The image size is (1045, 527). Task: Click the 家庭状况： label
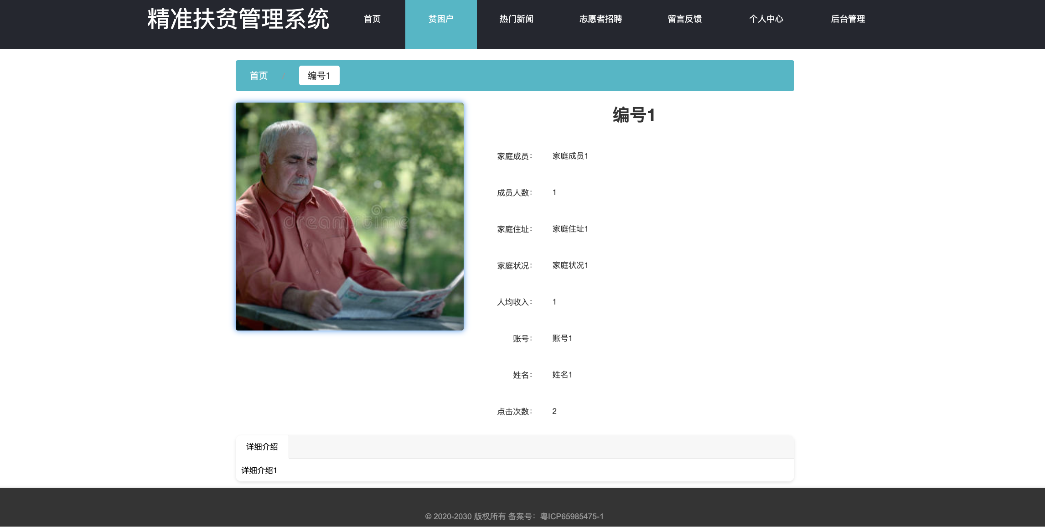click(x=515, y=266)
